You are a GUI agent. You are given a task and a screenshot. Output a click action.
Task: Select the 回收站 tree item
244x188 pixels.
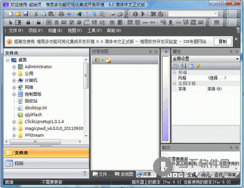coord(31,101)
